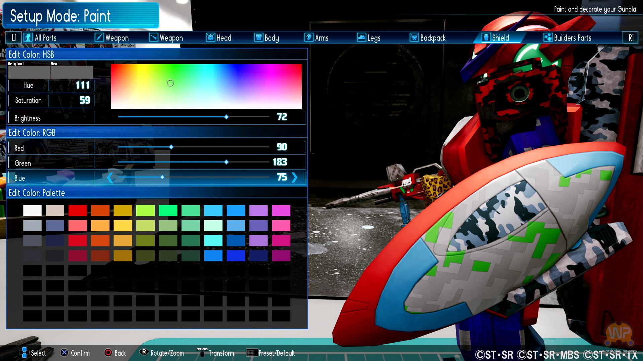Click the Body part icon
The height and width of the screenshot is (361, 643).
tap(259, 37)
